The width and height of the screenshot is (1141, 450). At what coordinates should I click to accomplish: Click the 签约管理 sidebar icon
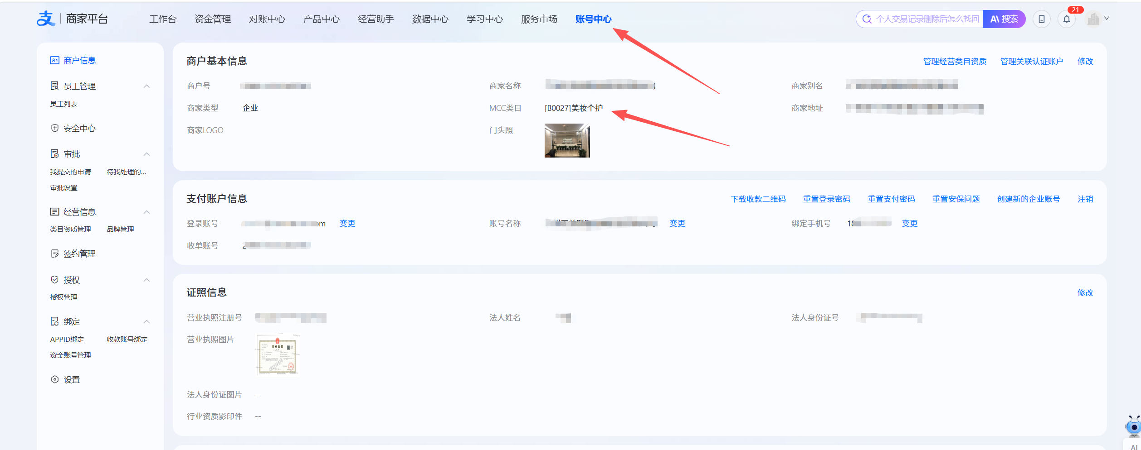55,254
